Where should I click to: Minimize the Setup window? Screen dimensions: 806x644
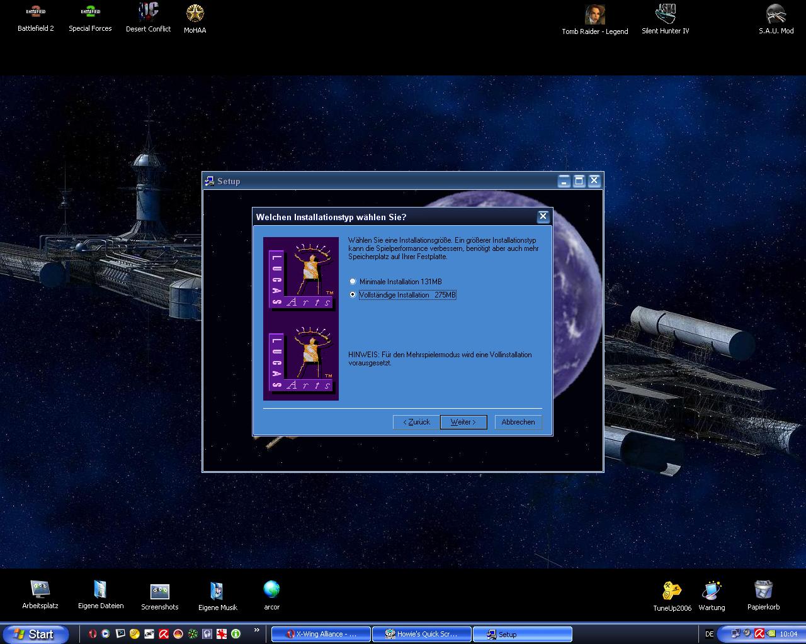(x=564, y=181)
